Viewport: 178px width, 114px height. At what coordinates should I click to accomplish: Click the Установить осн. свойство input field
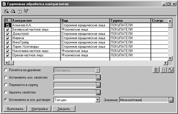75,78
